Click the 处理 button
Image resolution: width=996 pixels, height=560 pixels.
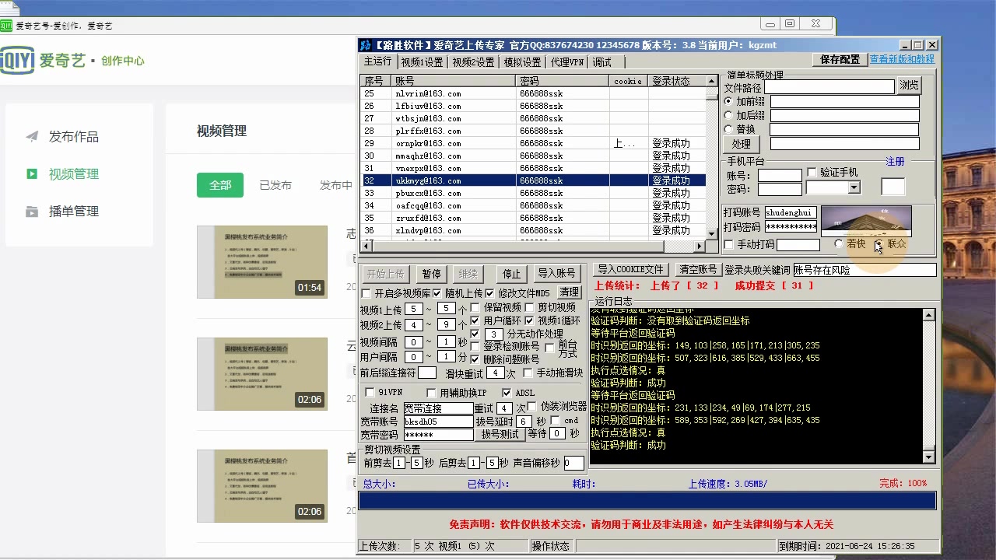[742, 144]
